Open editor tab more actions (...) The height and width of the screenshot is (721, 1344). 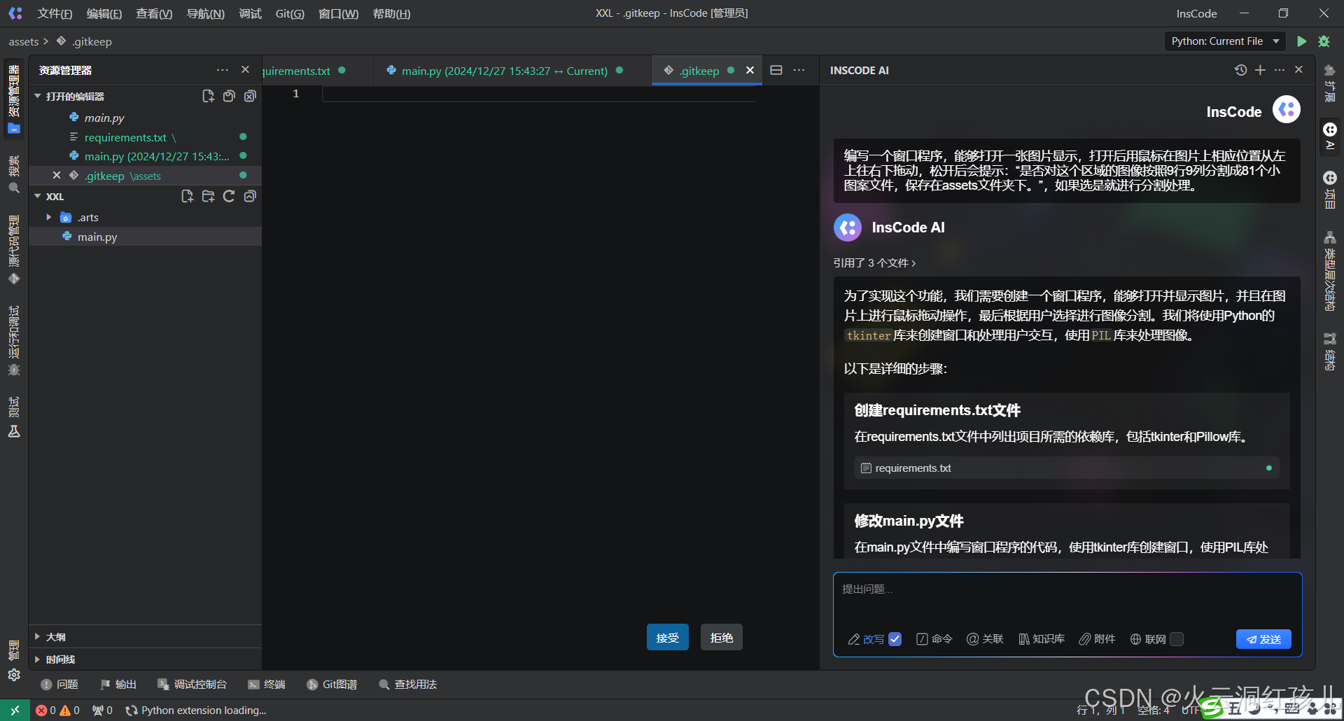coord(799,70)
